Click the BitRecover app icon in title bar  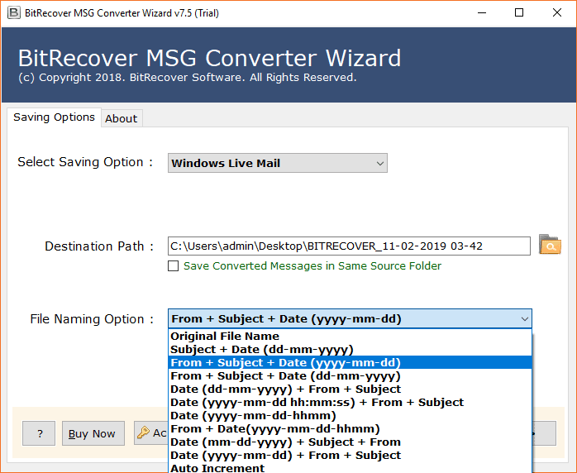pyautogui.click(x=13, y=13)
